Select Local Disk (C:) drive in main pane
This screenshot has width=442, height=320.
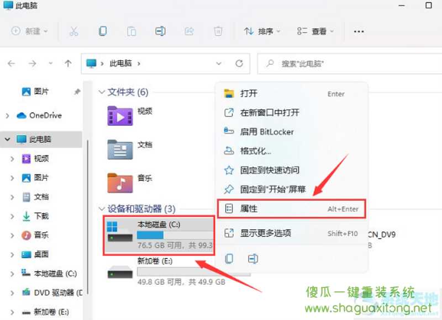point(159,236)
